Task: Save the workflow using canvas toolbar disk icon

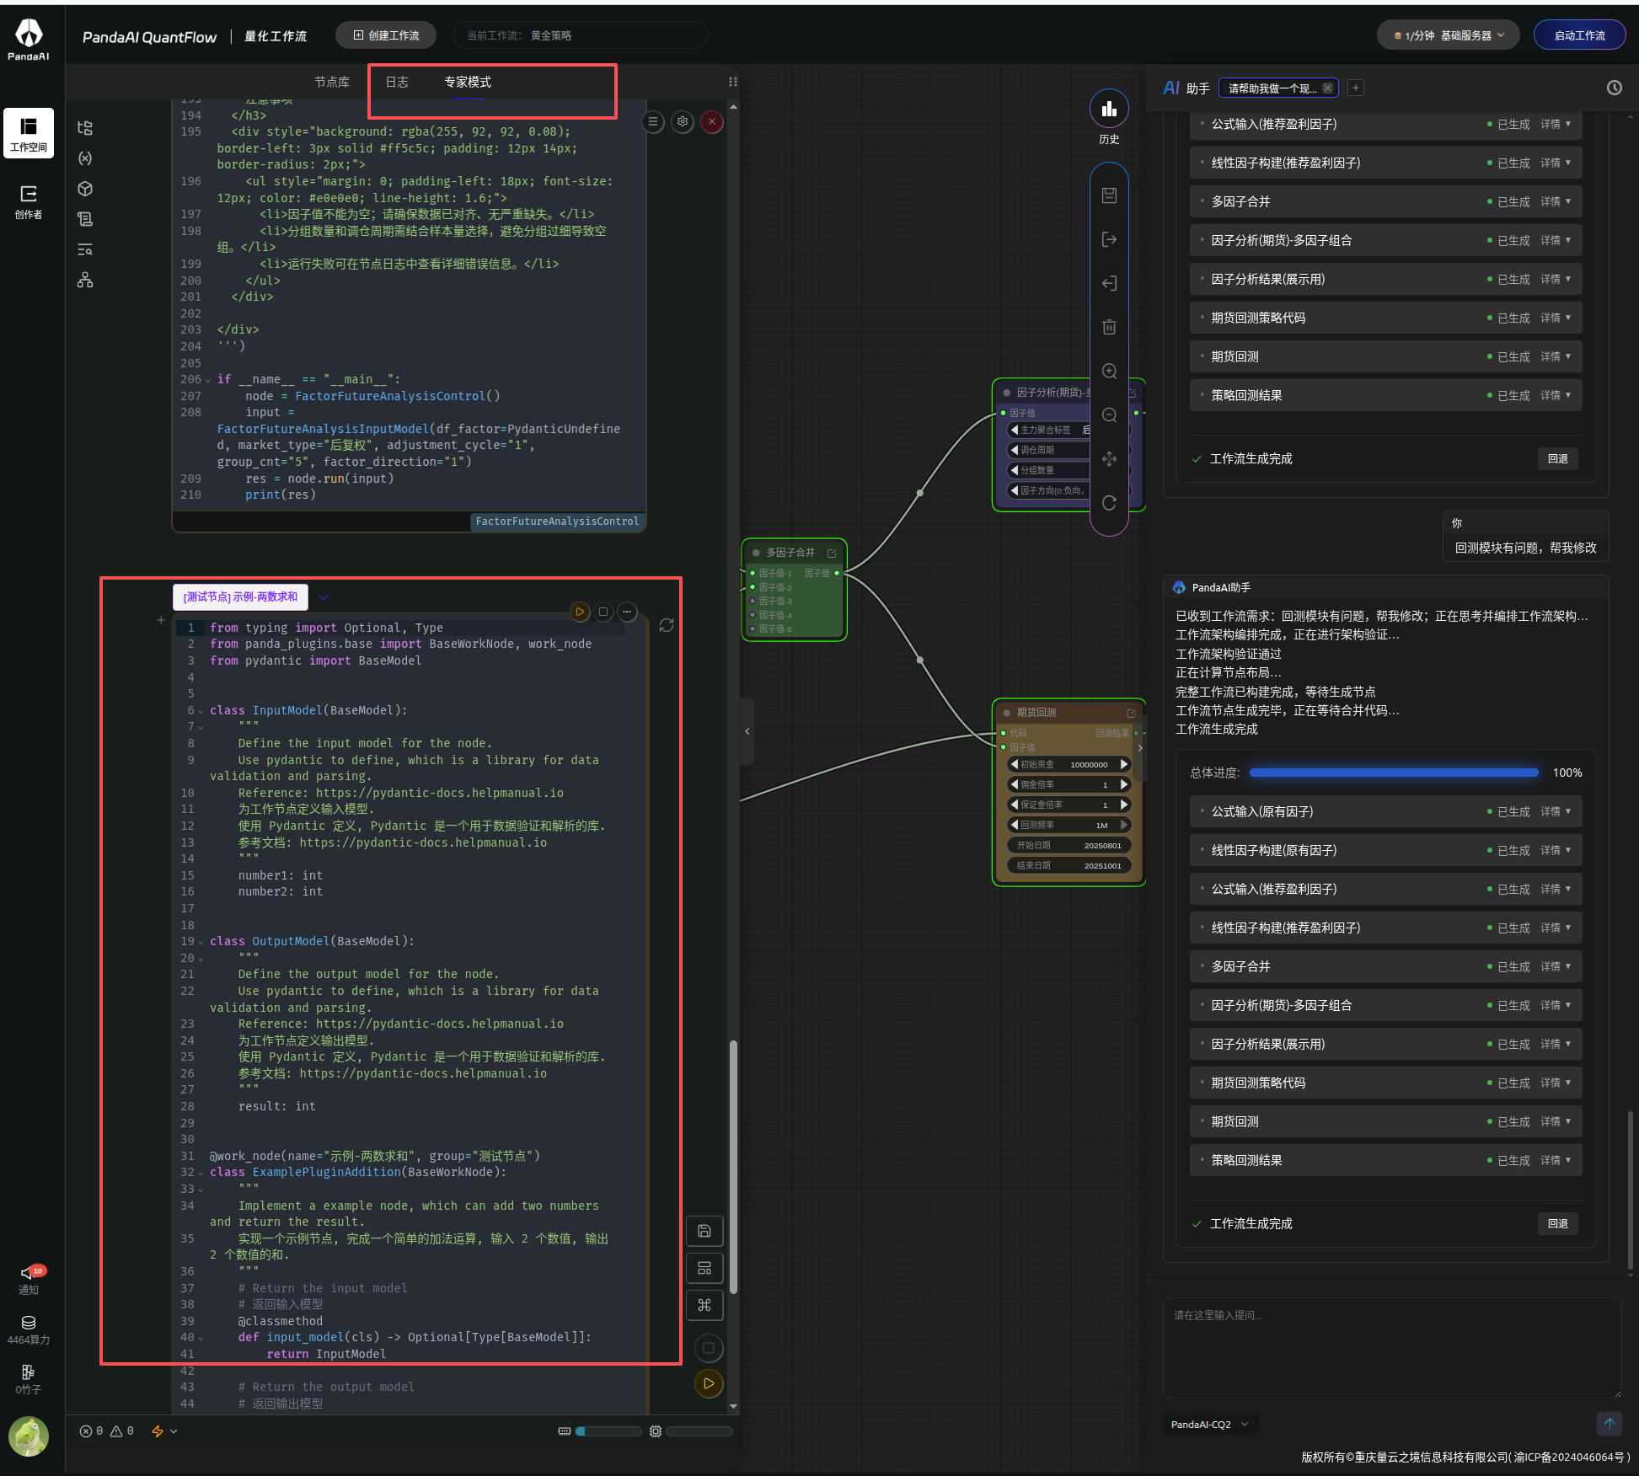Action: [x=1109, y=195]
